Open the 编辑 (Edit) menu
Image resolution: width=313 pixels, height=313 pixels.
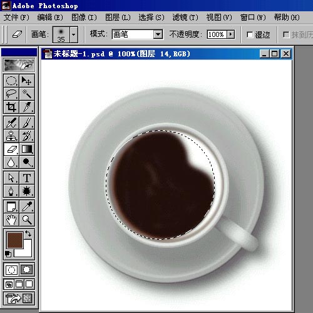(x=50, y=18)
